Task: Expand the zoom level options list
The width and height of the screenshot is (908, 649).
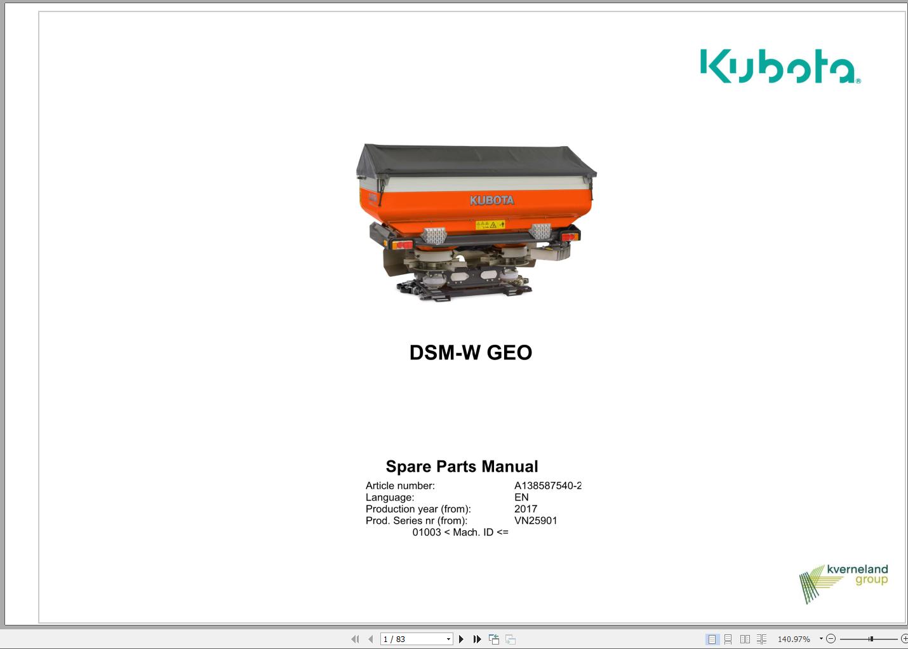Action: pos(820,639)
